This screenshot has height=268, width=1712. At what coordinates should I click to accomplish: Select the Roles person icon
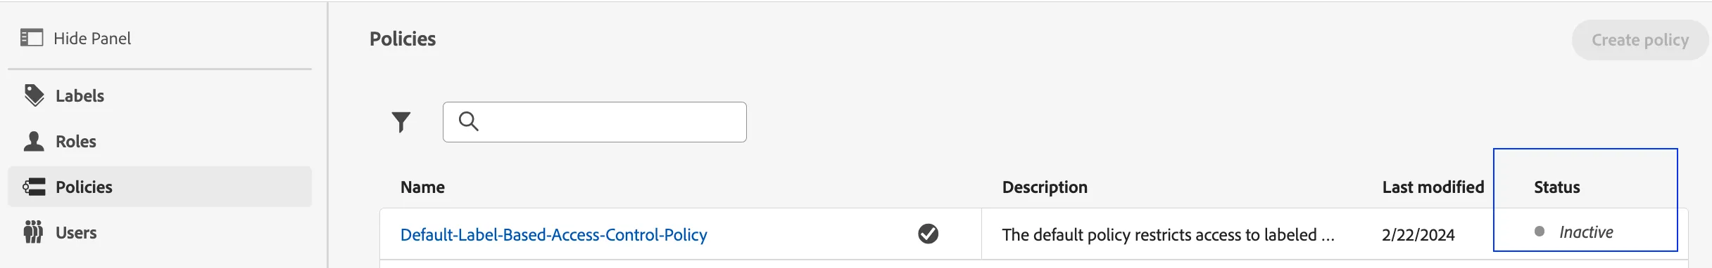tap(34, 141)
